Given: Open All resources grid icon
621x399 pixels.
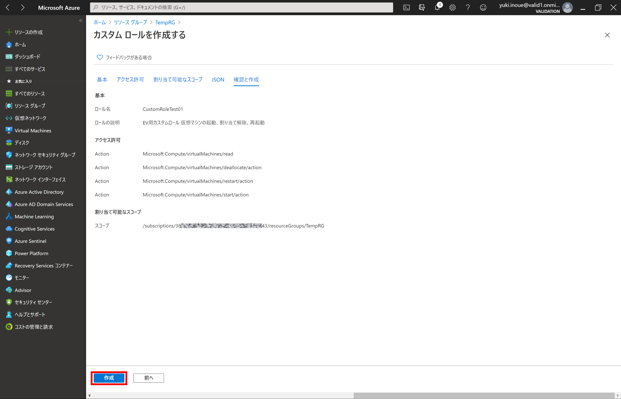Looking at the screenshot, I should [x=9, y=94].
